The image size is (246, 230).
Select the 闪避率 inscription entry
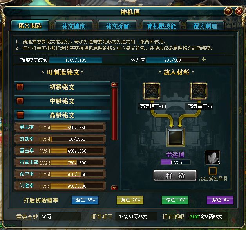coord(60,186)
